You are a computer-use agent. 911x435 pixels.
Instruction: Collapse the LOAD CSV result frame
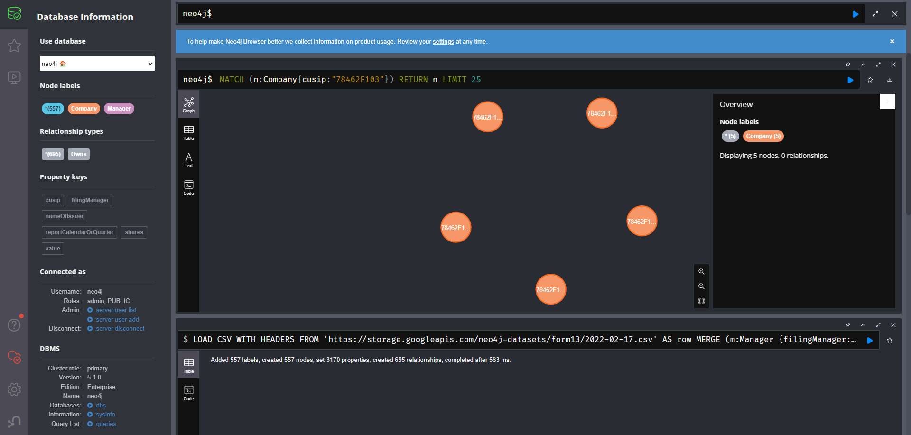click(863, 325)
